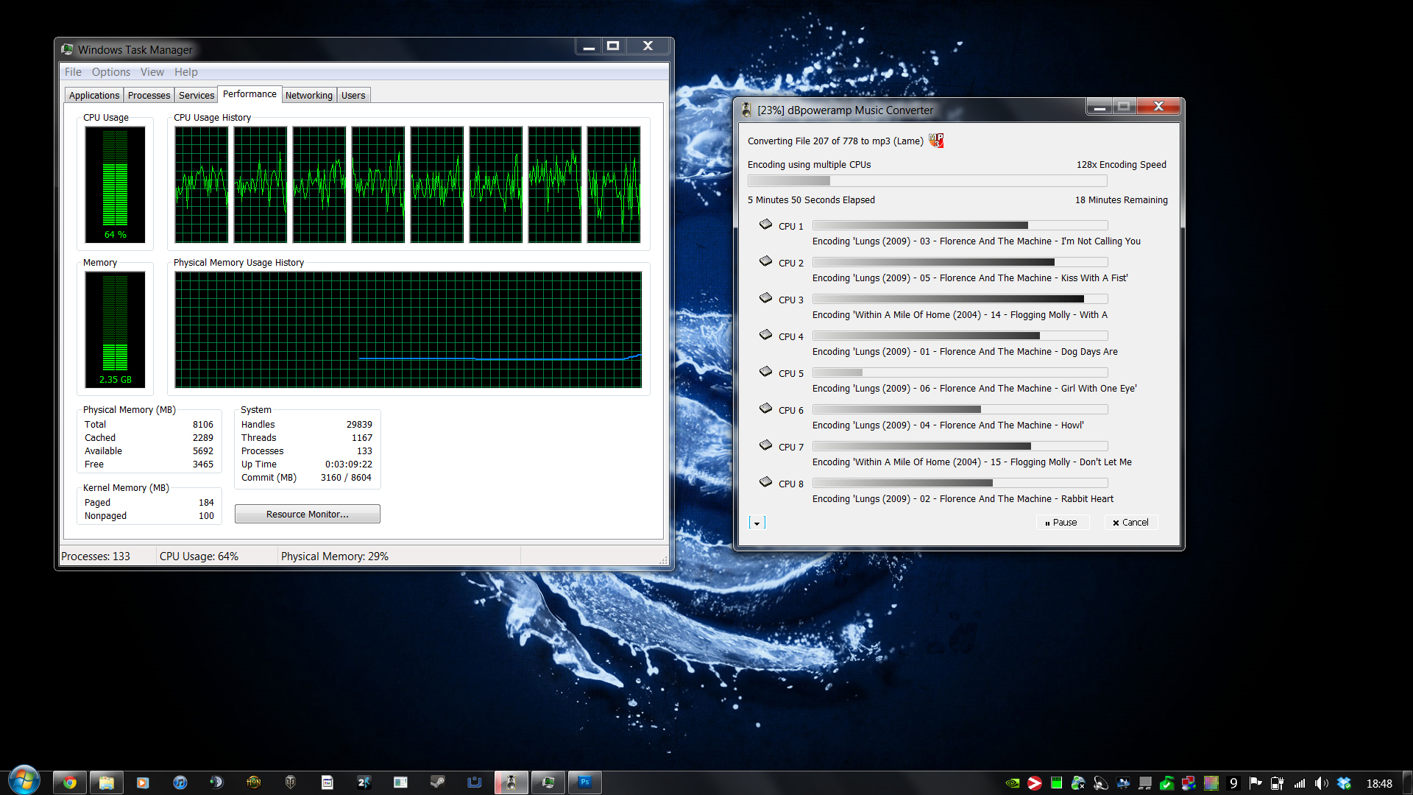This screenshot has height=795, width=1413.
Task: Click the dBpoweramp title bar icon
Action: coord(746,110)
